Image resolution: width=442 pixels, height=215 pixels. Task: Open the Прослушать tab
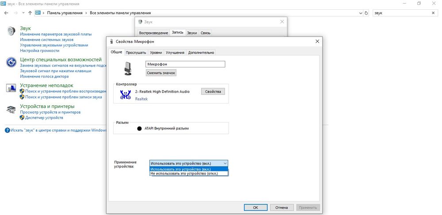coord(136,52)
